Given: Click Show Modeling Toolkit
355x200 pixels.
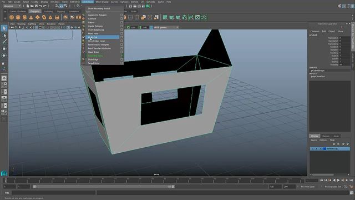Looking at the screenshot, I should (99, 9).
